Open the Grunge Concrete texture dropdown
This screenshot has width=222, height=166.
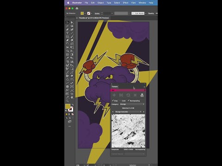coord(128,112)
